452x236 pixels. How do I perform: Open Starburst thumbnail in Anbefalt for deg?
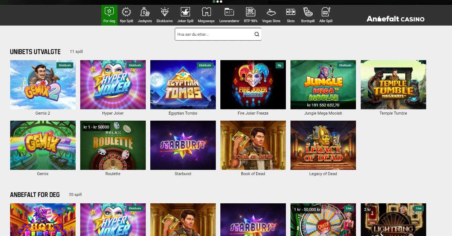pos(253,220)
